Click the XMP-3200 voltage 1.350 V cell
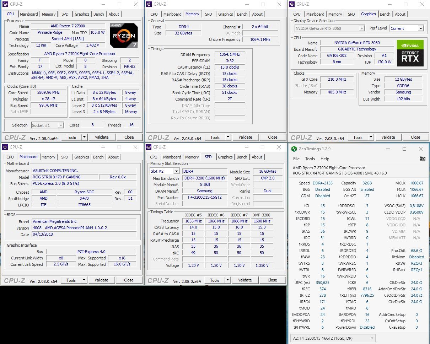 262,265
